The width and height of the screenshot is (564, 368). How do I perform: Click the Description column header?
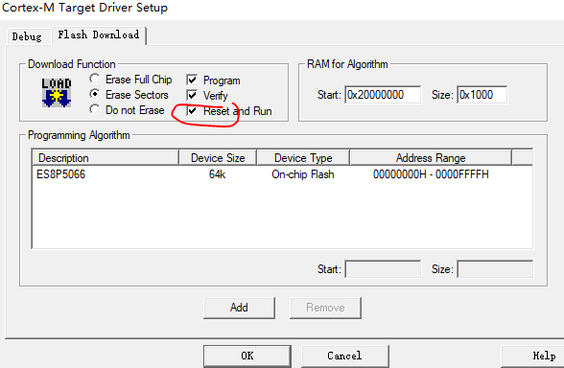point(106,158)
